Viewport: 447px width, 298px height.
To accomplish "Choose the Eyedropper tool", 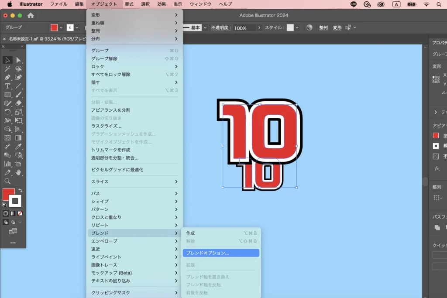I will click(x=19, y=147).
